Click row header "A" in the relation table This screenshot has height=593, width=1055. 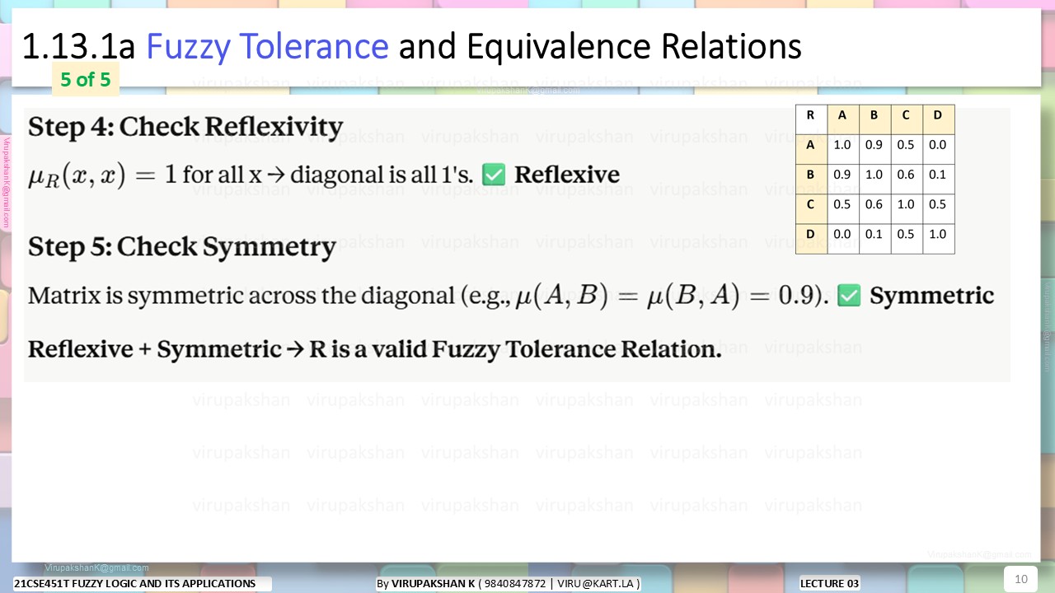[x=811, y=149]
